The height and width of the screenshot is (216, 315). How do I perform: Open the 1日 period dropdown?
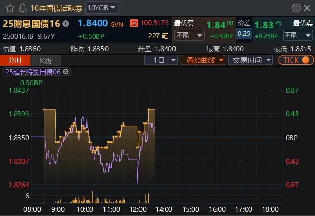pos(161,60)
